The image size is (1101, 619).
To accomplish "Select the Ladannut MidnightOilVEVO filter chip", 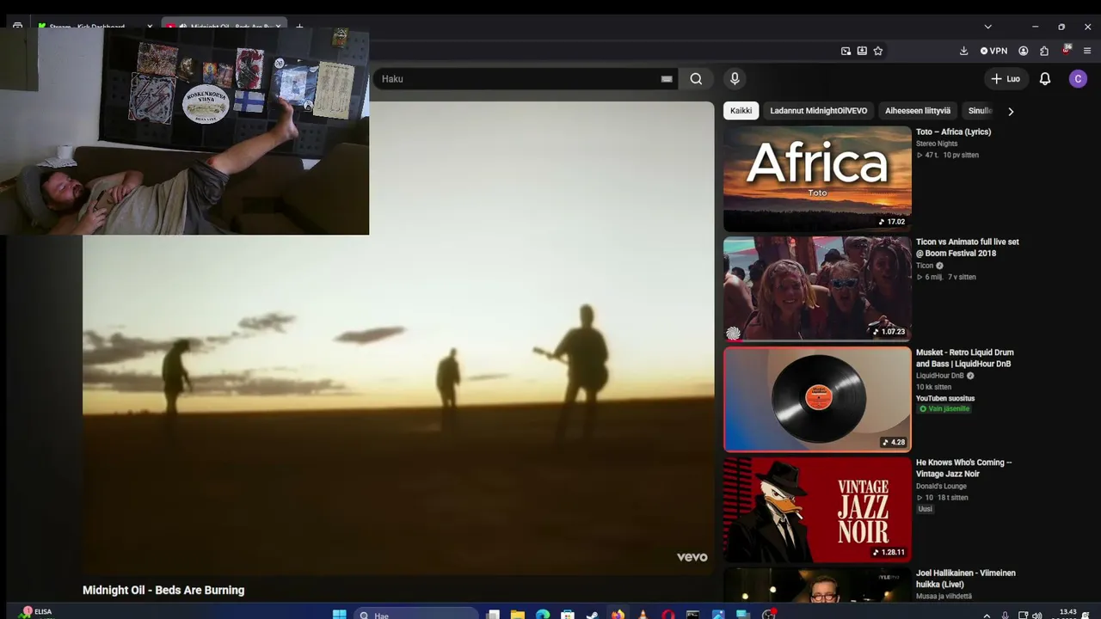I will pyautogui.click(x=818, y=111).
